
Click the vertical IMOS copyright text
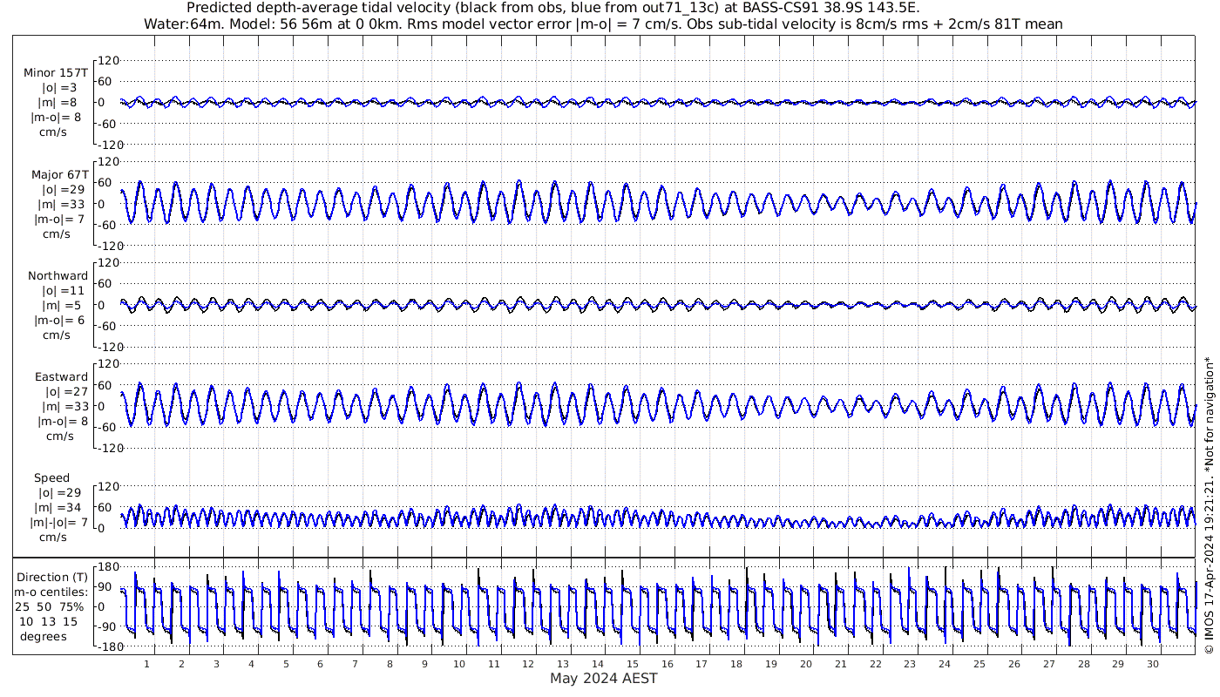[x=1208, y=505]
